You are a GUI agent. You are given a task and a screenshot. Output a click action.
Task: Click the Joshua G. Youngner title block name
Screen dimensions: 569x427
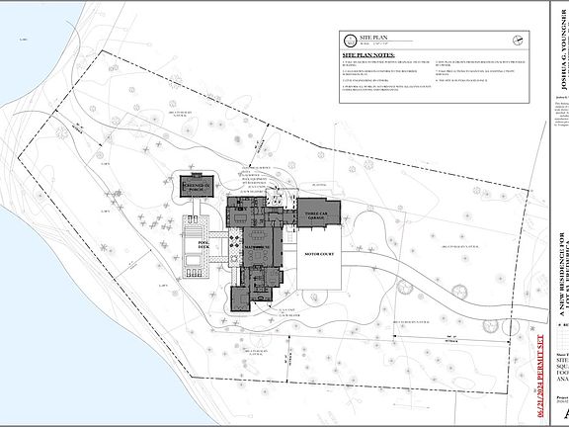click(563, 50)
